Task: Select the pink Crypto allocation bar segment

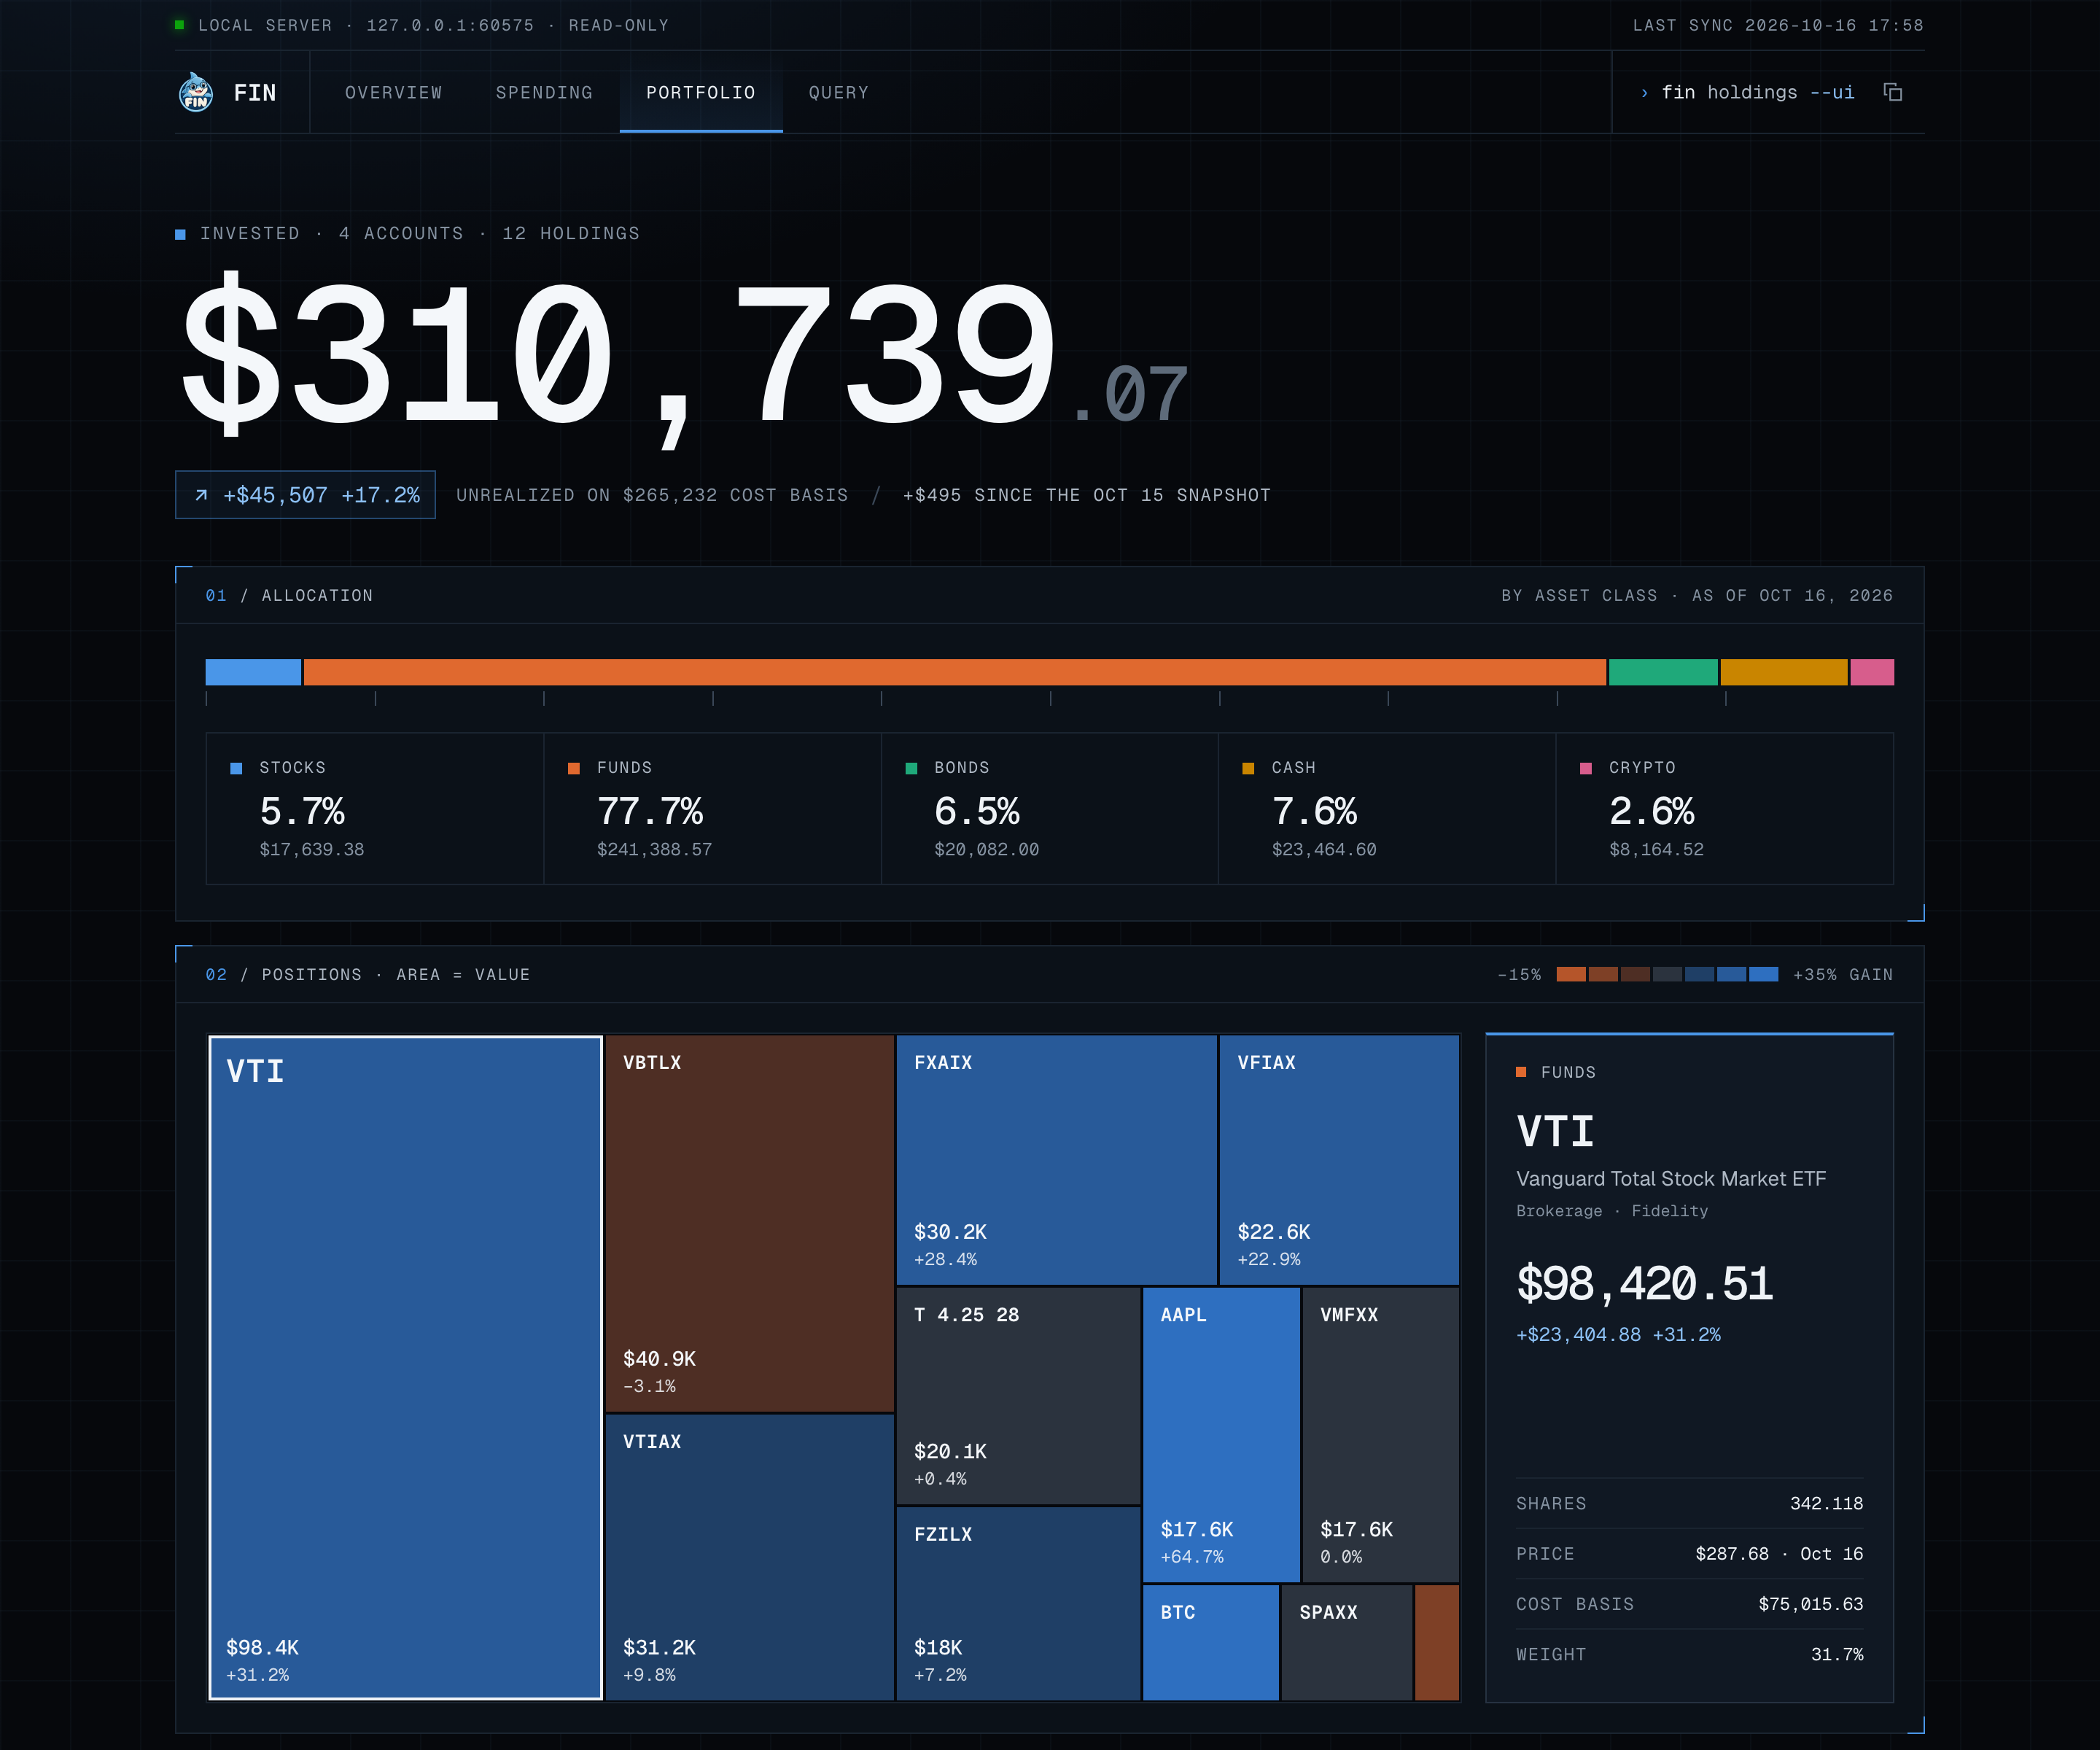Action: pyautogui.click(x=1871, y=672)
